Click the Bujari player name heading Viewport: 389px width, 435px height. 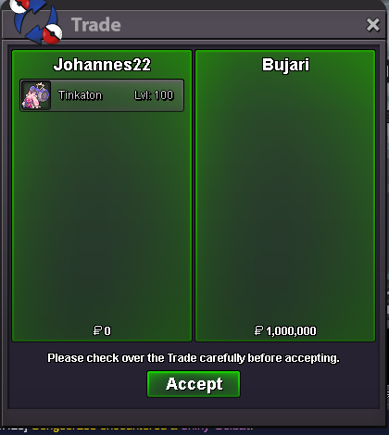pos(285,65)
